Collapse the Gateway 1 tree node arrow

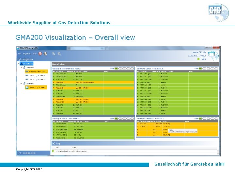[21, 67]
